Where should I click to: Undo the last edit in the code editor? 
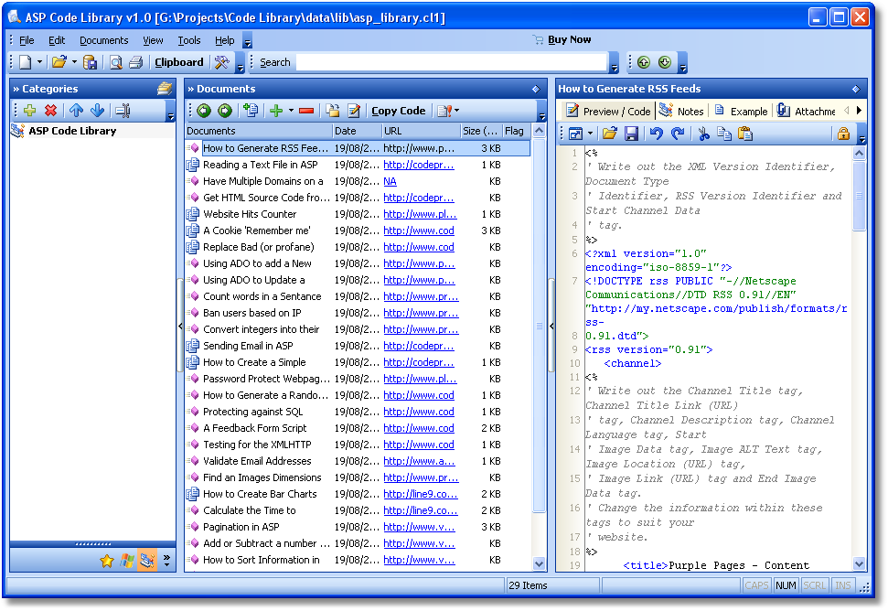pyautogui.click(x=657, y=133)
